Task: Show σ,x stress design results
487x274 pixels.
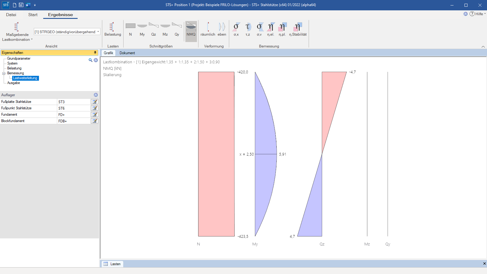Action: point(236,30)
